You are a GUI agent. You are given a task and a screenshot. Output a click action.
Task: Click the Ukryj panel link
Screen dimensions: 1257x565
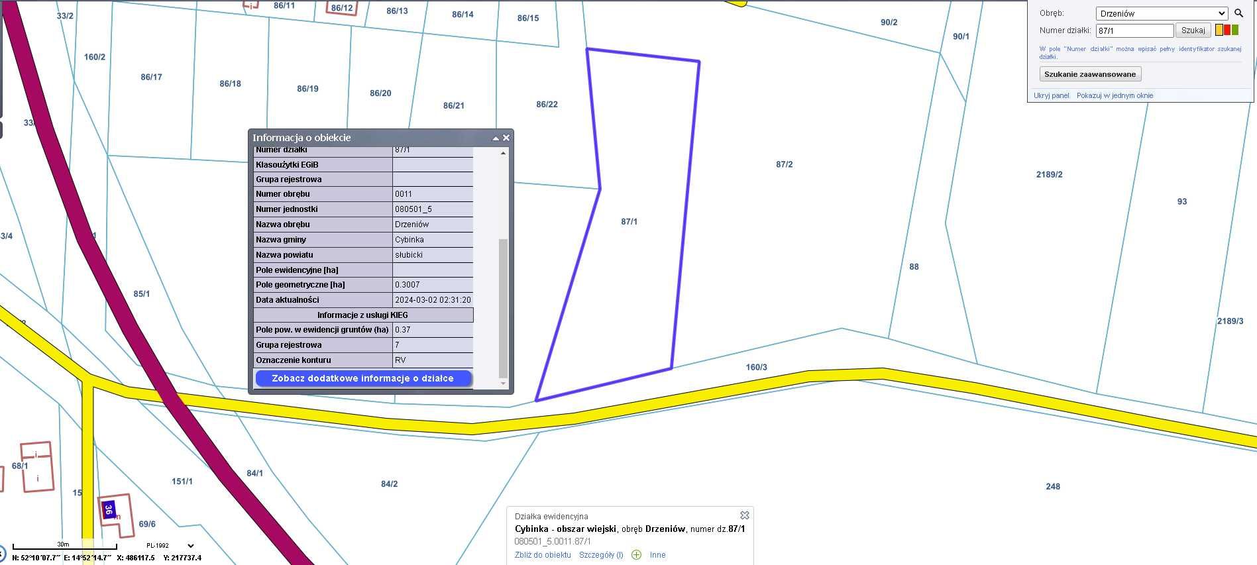tap(1052, 95)
